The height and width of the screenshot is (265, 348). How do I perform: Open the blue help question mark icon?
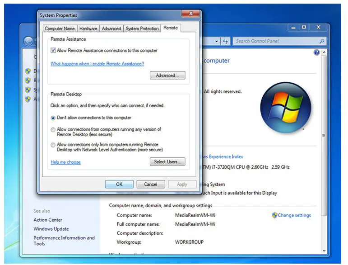316,52
